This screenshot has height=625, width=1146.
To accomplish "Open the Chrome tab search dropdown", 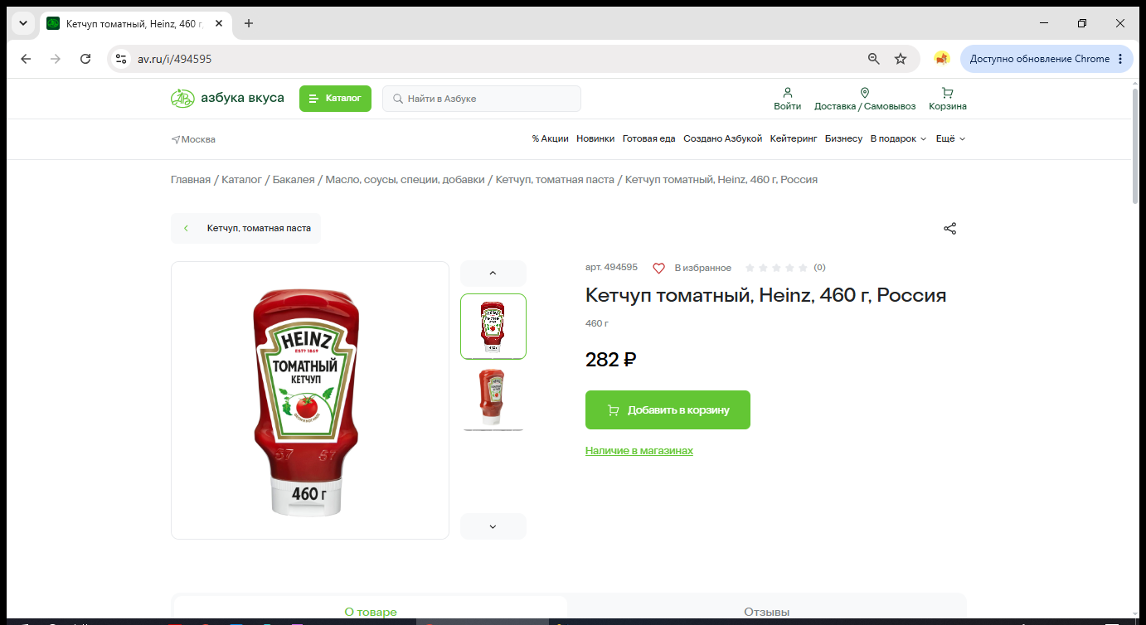I will click(x=23, y=23).
